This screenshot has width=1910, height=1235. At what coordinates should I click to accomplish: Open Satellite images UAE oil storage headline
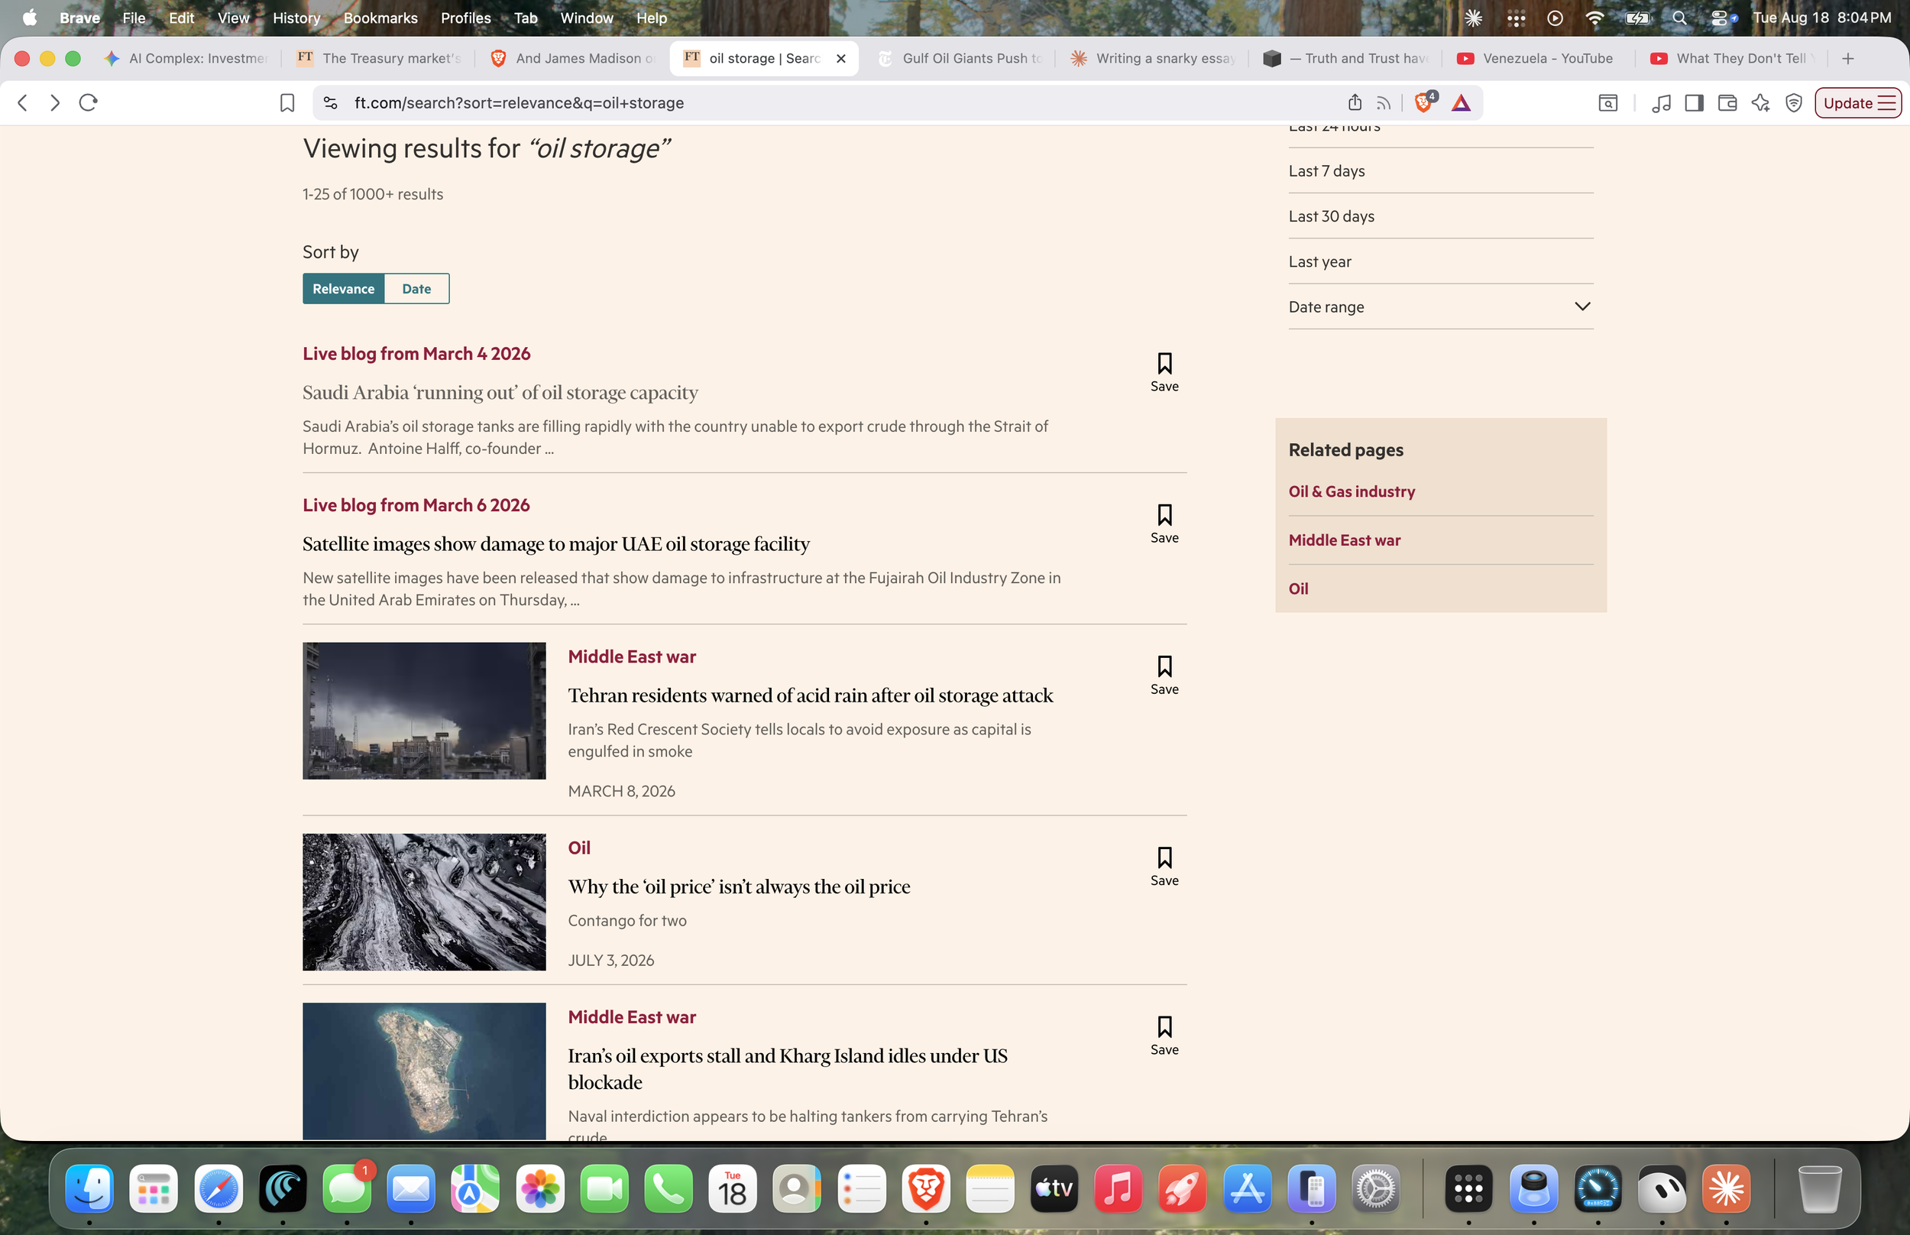[556, 543]
